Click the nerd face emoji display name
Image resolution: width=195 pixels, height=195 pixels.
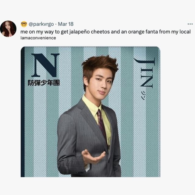coord(24,24)
